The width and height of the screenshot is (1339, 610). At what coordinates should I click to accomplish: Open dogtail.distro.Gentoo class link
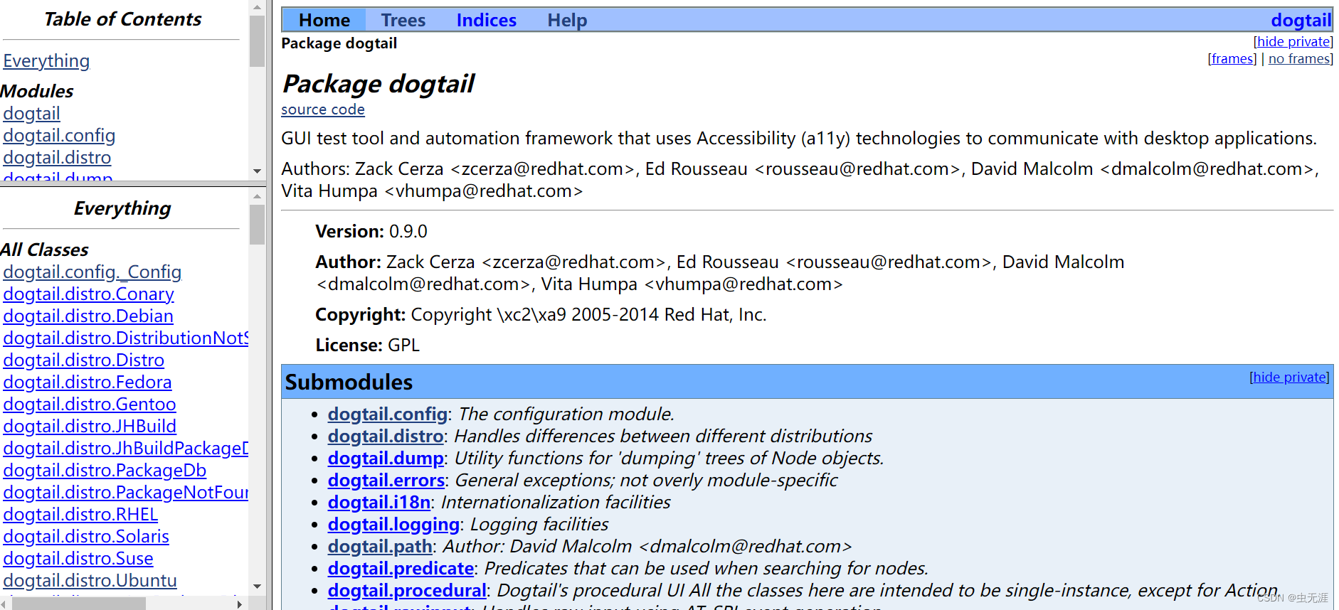pyautogui.click(x=90, y=405)
